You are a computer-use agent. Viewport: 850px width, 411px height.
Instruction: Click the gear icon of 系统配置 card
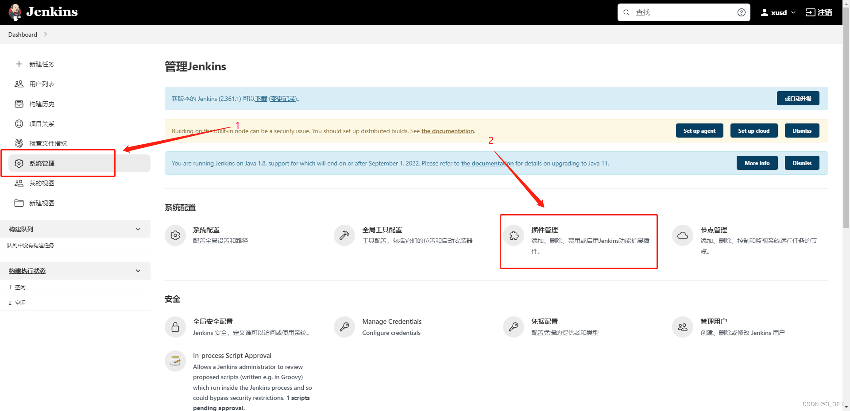point(175,235)
